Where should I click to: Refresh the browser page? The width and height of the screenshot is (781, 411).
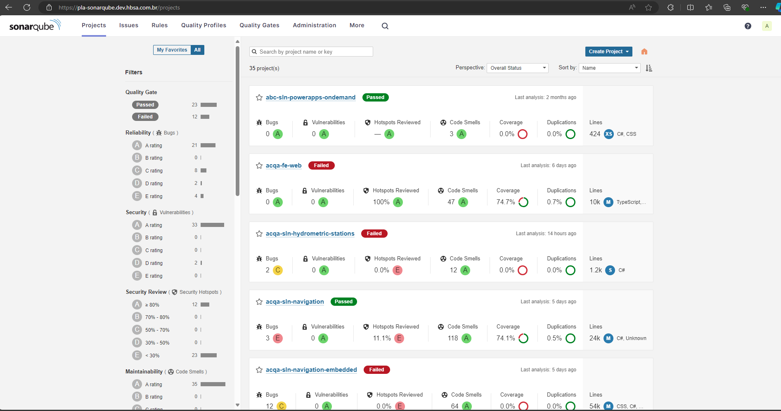[x=27, y=7]
